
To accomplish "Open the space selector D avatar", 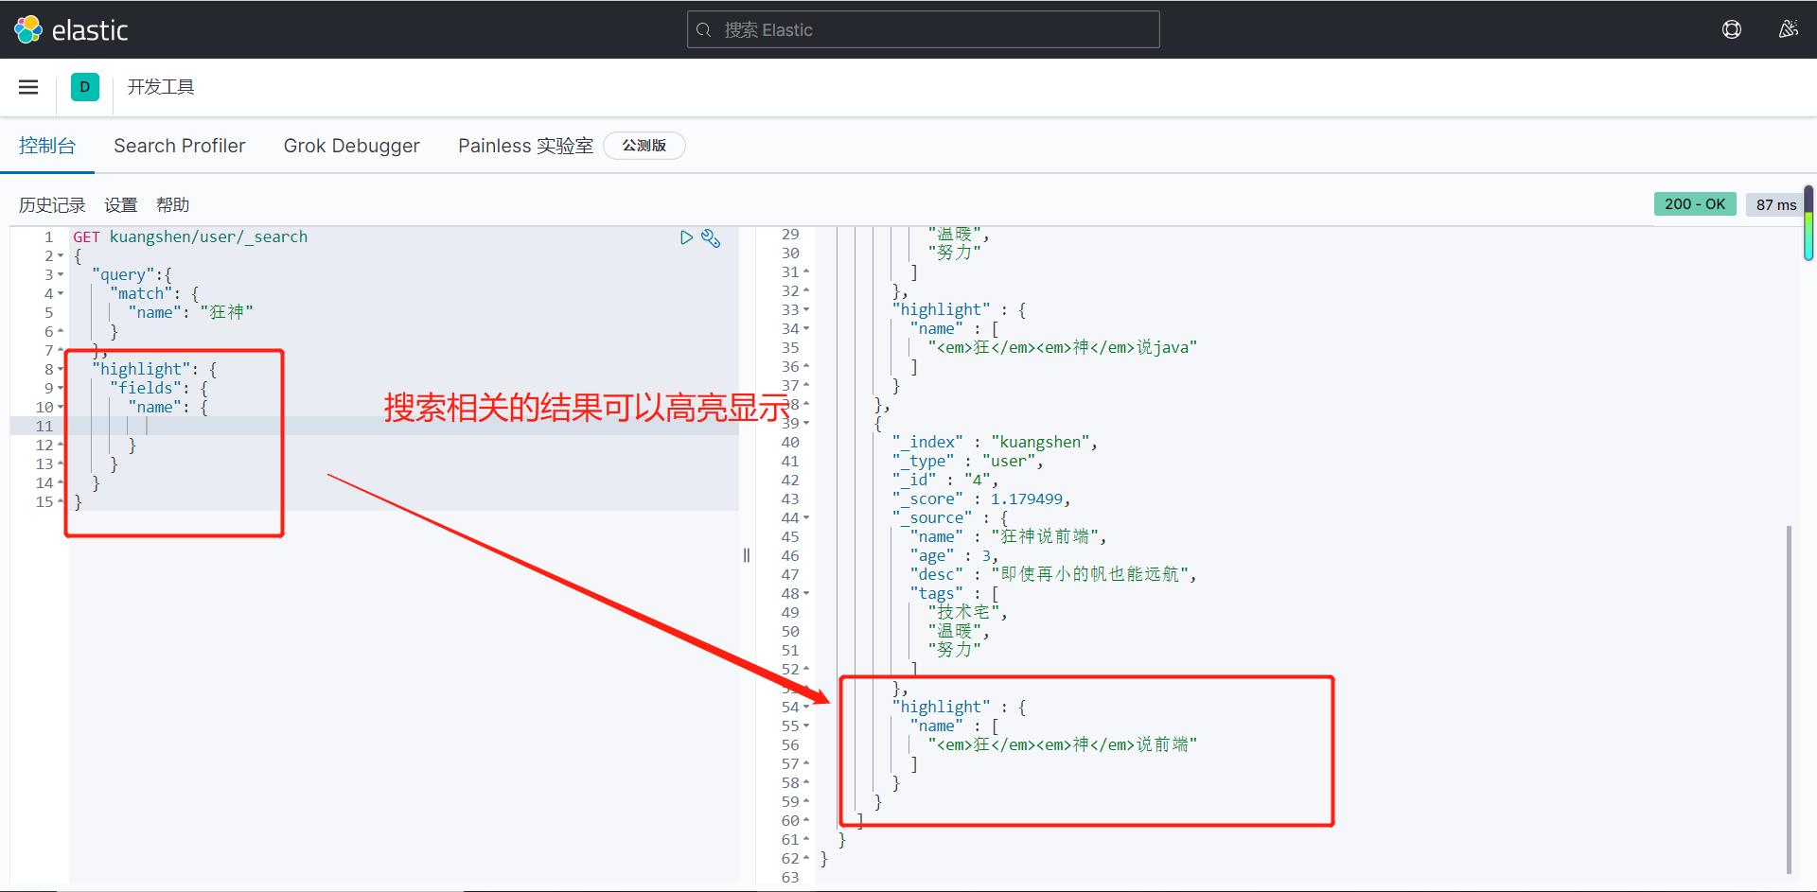I will pyautogui.click(x=85, y=87).
